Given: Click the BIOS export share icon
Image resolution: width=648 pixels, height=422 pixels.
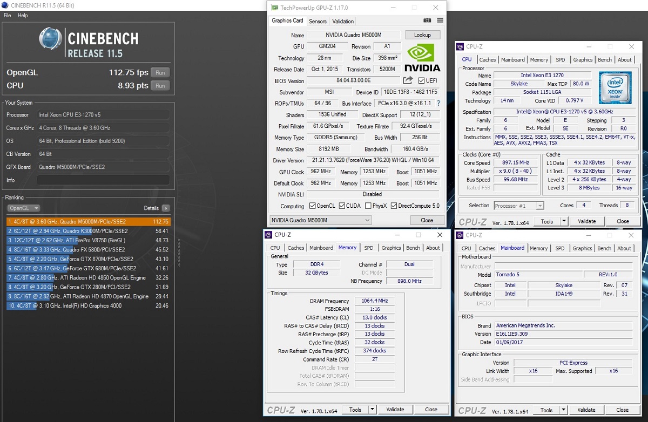Looking at the screenshot, I should click(x=408, y=81).
